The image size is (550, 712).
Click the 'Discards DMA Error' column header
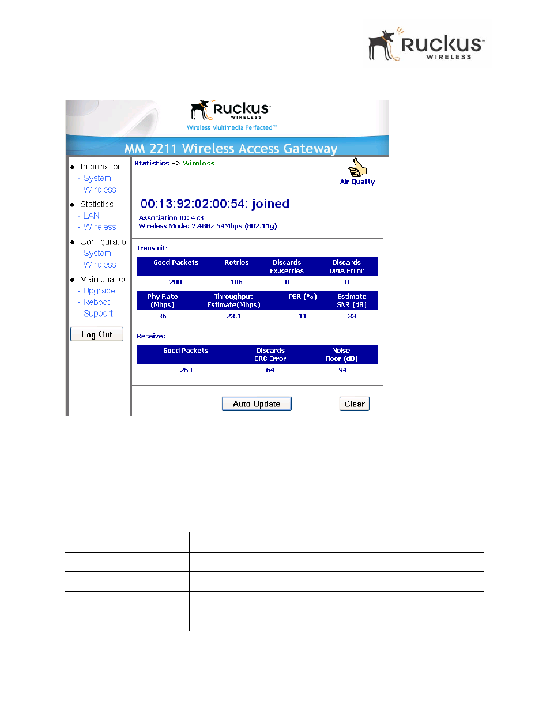coord(346,266)
